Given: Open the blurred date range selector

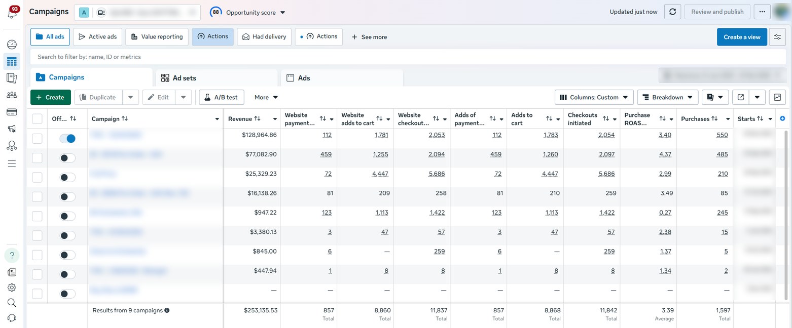Looking at the screenshot, I should [722, 75].
